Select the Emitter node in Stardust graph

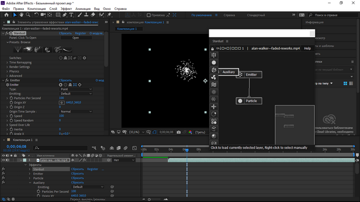pos(249,75)
